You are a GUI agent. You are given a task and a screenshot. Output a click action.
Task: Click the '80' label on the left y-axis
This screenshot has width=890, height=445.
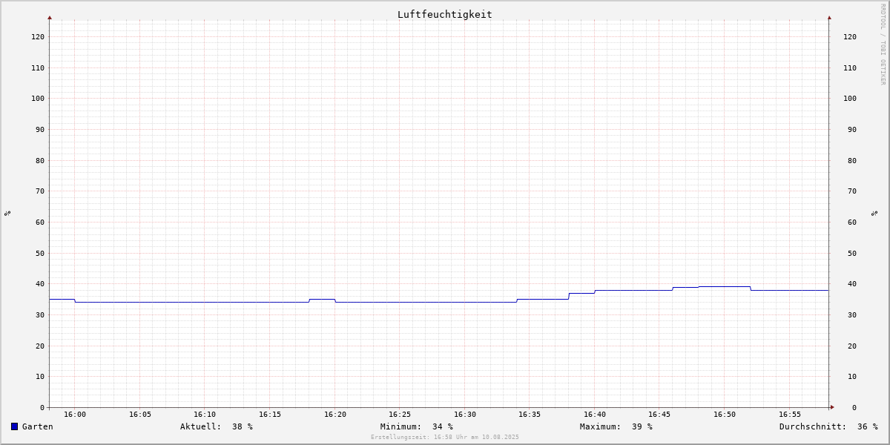(40, 160)
